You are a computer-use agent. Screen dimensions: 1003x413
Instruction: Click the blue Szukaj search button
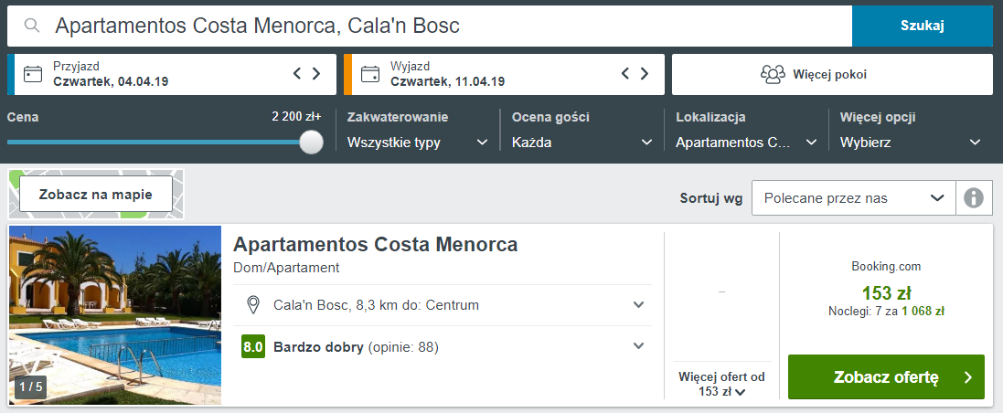point(922,26)
